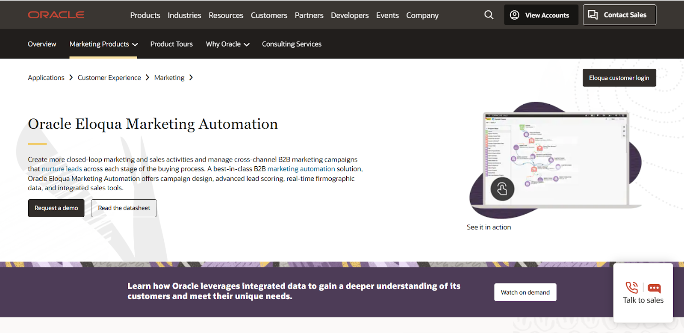The image size is (684, 333).
Task: Follow the nurture leads link
Action: click(x=62, y=169)
